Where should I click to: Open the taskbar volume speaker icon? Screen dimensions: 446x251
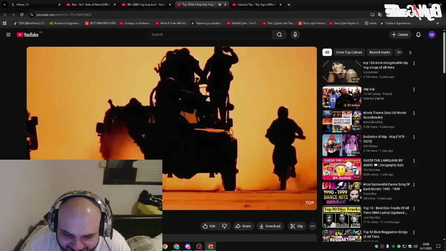pyautogui.click(x=415, y=246)
